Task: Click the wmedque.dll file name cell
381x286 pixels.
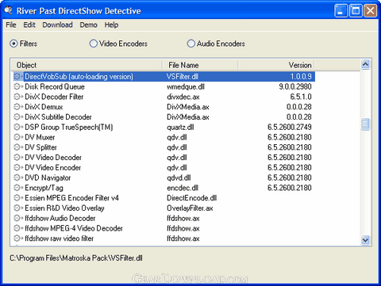Action: pos(186,86)
